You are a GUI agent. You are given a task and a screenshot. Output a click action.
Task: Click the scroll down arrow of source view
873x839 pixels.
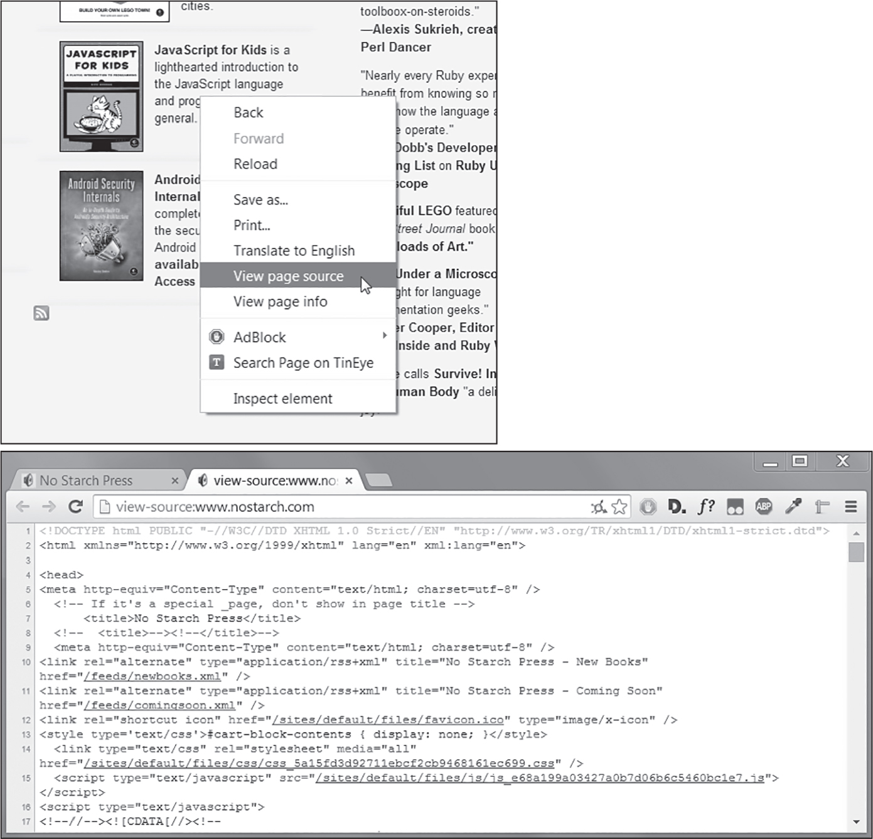click(x=856, y=821)
